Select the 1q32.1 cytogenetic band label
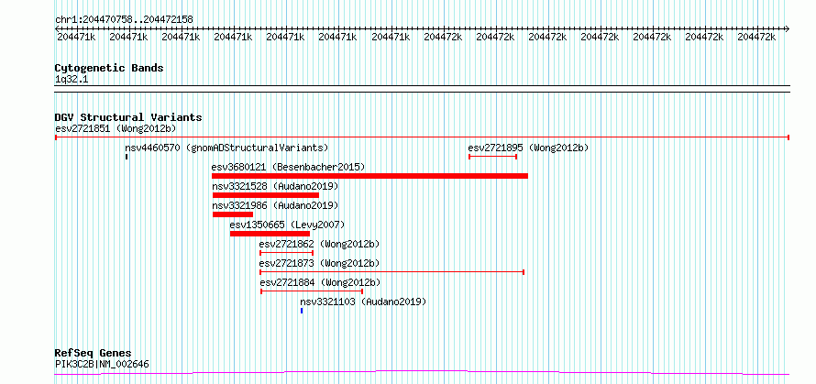This screenshot has width=816, height=384. 72,79
